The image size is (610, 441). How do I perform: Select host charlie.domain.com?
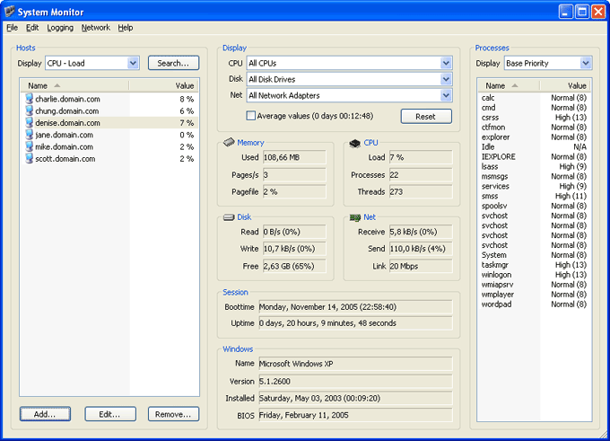[109, 99]
